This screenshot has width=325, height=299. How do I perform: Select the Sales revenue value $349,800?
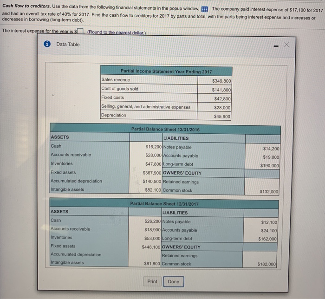(x=221, y=81)
